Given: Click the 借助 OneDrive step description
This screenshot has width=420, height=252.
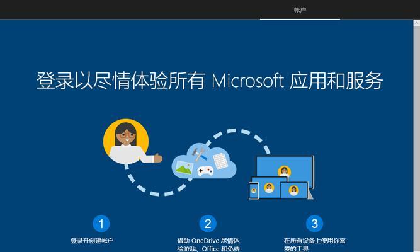Looking at the screenshot, I should tap(208, 244).
